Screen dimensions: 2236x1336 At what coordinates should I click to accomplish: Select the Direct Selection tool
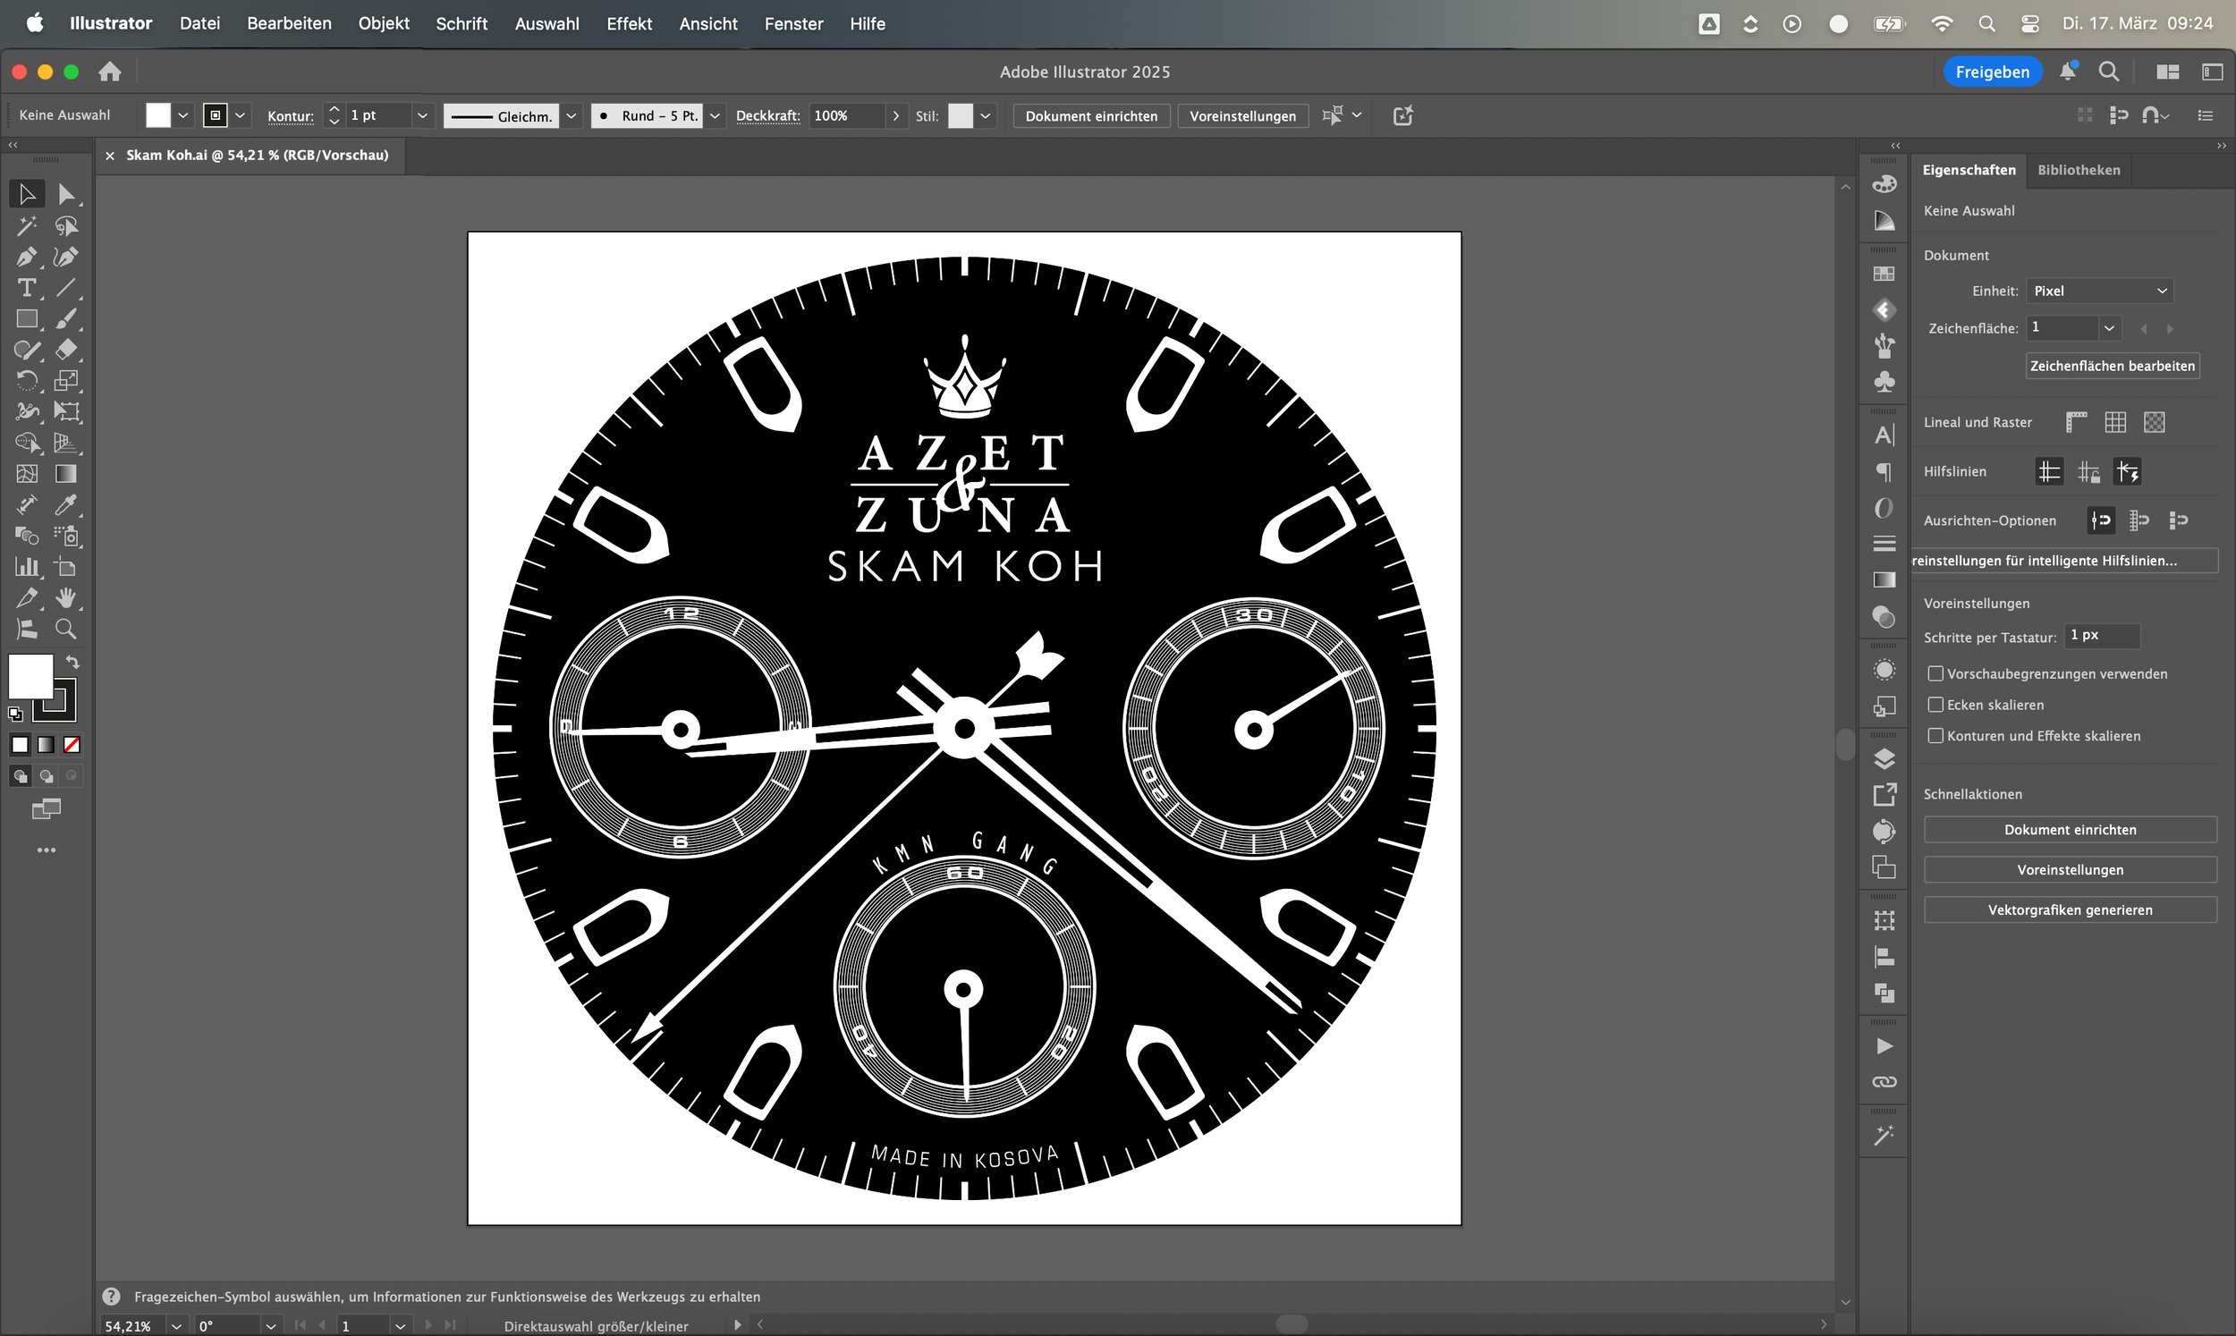pyautogui.click(x=65, y=194)
